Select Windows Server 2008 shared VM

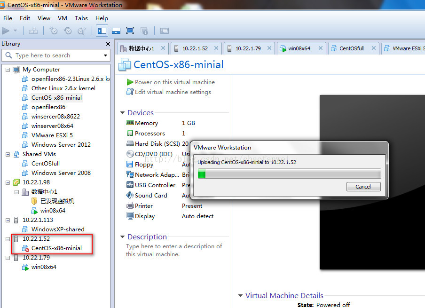[56, 173]
